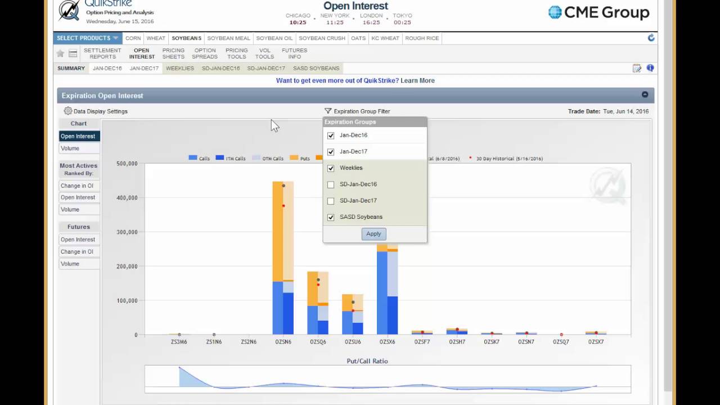Select Chart Volume button
Image resolution: width=720 pixels, height=405 pixels.
(x=79, y=148)
